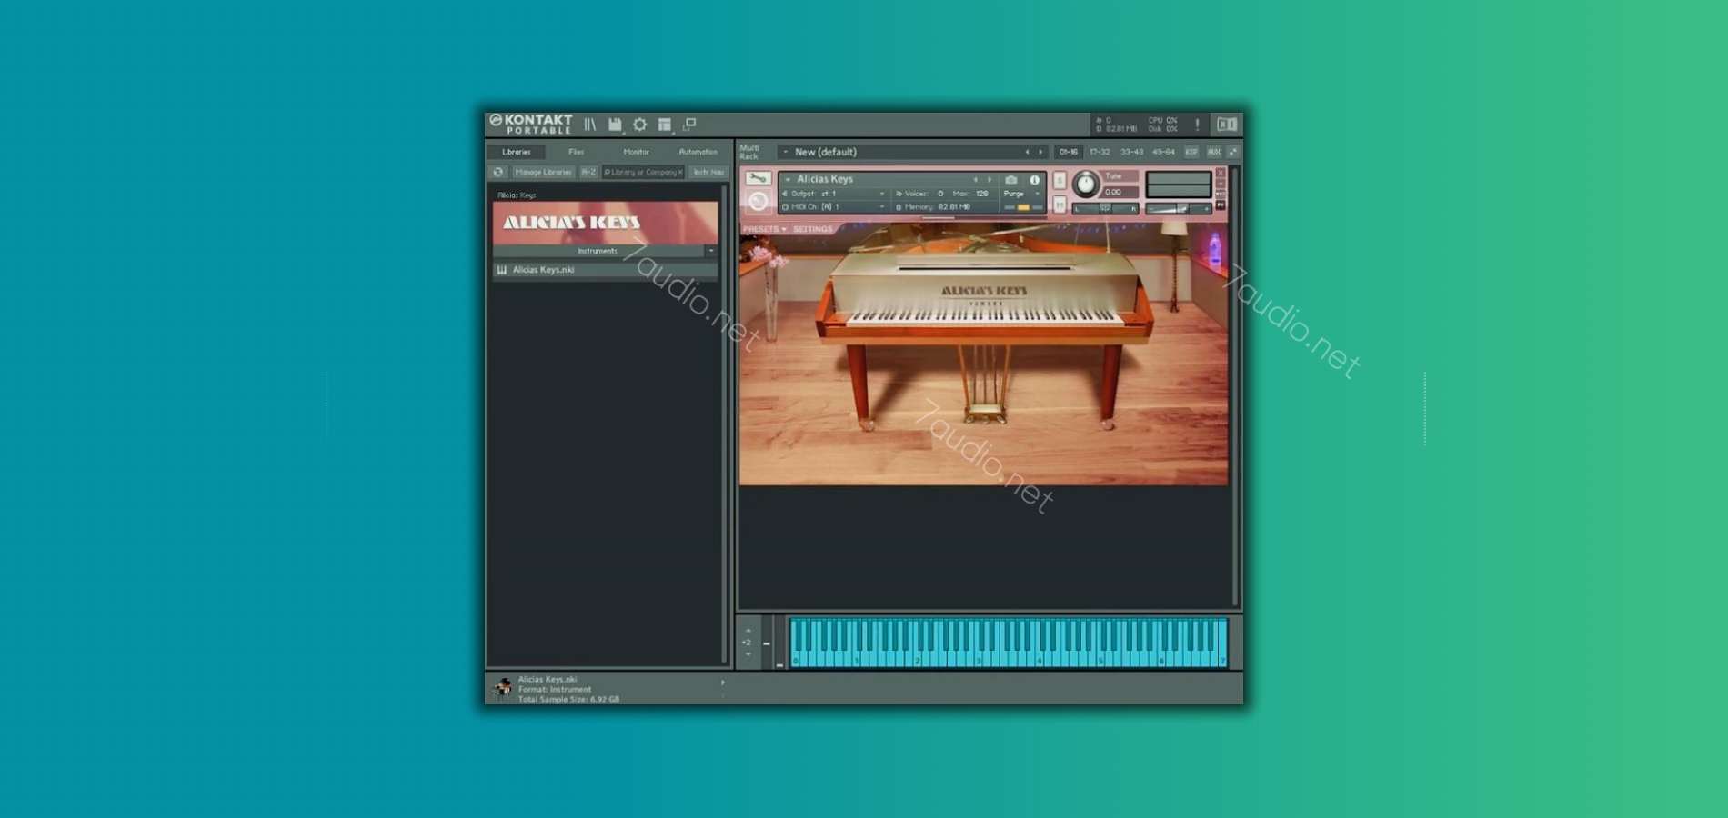
Task: Click the Alicia's Keys library banner
Action: tap(605, 223)
